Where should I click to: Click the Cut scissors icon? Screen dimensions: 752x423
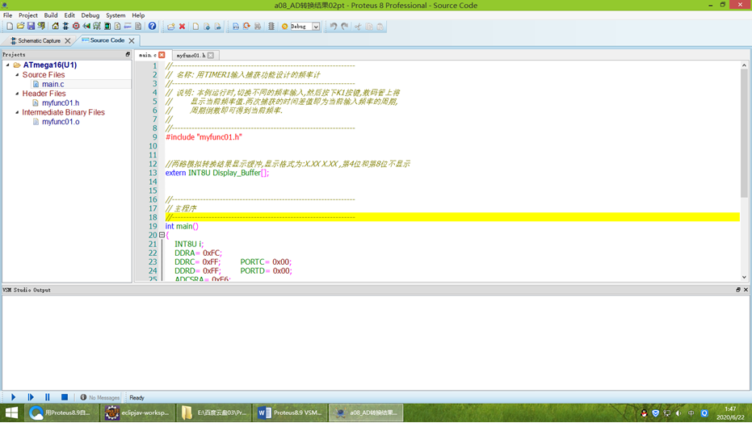pyautogui.click(x=358, y=27)
